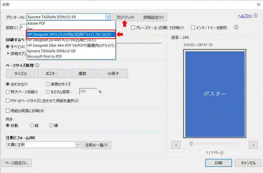The height and width of the screenshot is (173, 263).
Task: Click the ink/toner saving info icon
Action: tap(236, 27)
